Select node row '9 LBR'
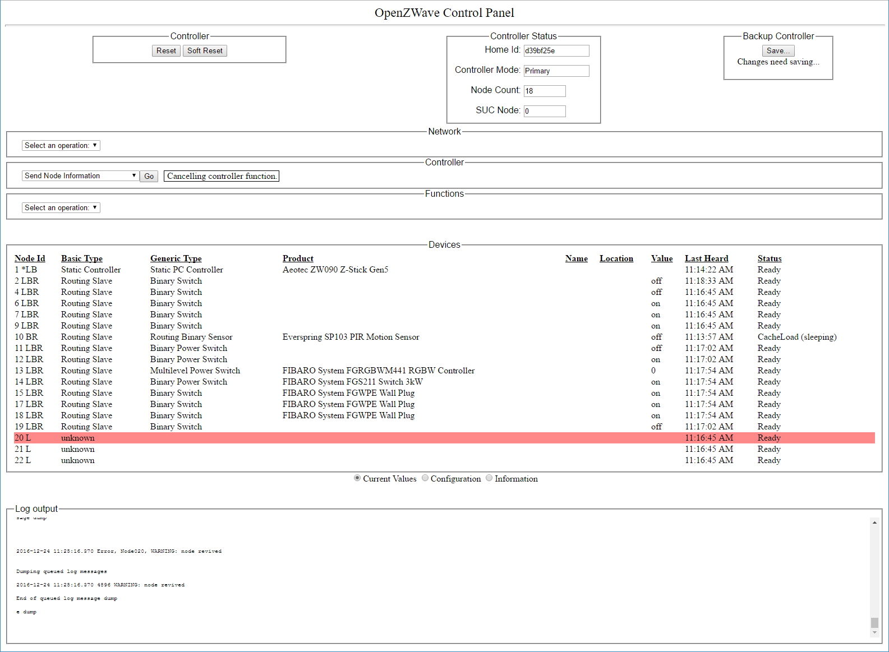Viewport: 889px width, 652px height. pyautogui.click(x=444, y=326)
